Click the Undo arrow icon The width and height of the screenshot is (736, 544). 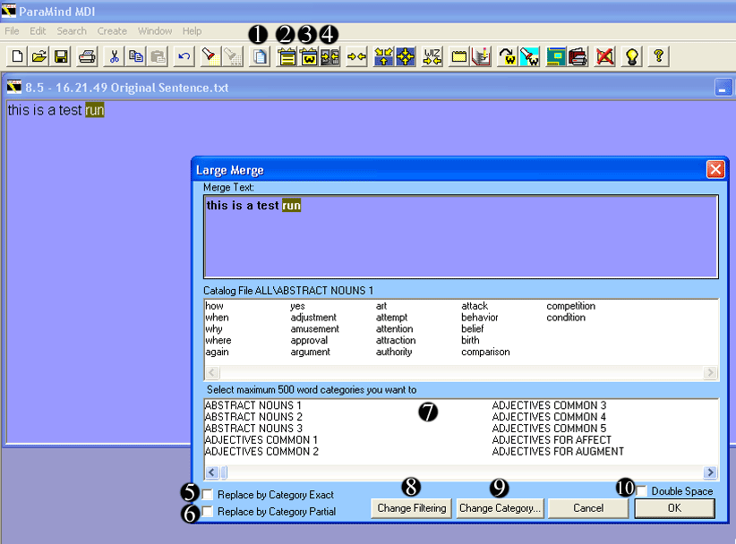184,56
